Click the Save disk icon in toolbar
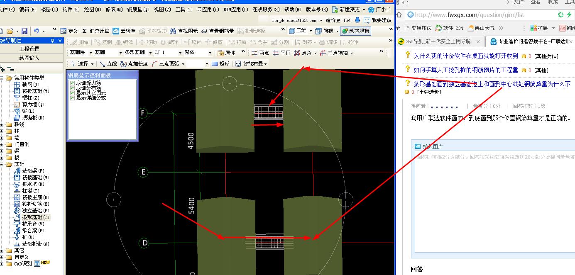 click(x=24, y=31)
